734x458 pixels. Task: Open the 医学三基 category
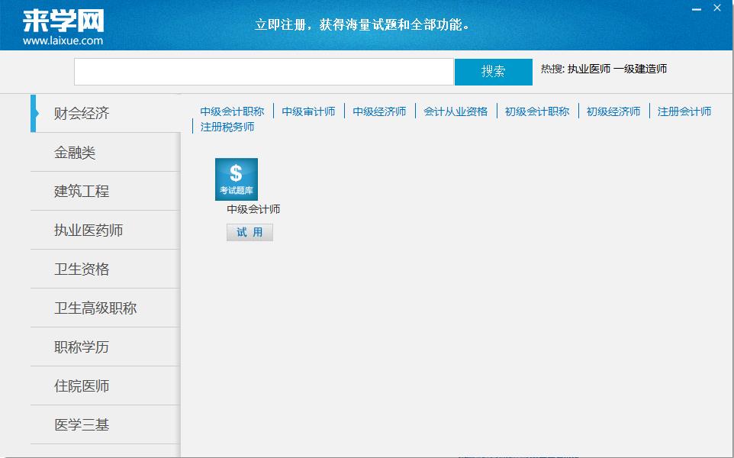(x=106, y=424)
